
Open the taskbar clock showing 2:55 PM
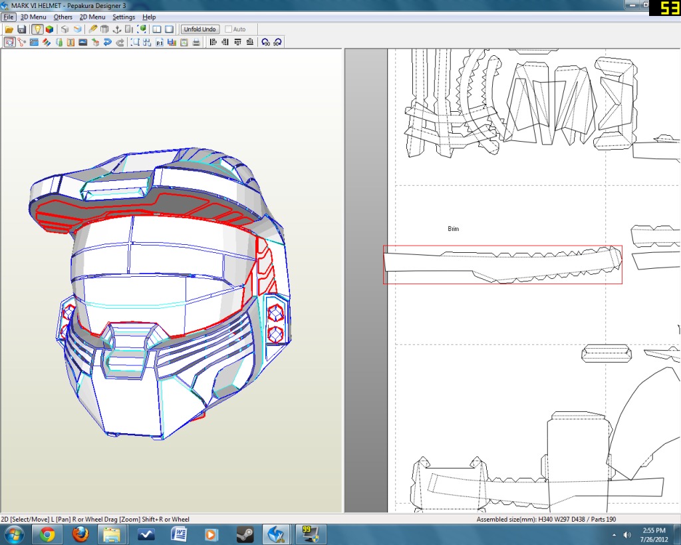pyautogui.click(x=654, y=535)
